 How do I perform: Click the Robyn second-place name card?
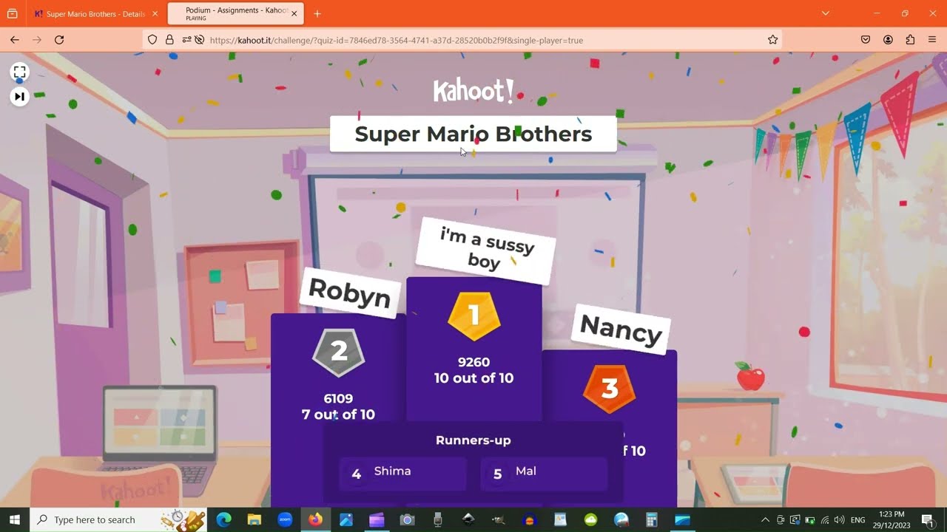[349, 293]
